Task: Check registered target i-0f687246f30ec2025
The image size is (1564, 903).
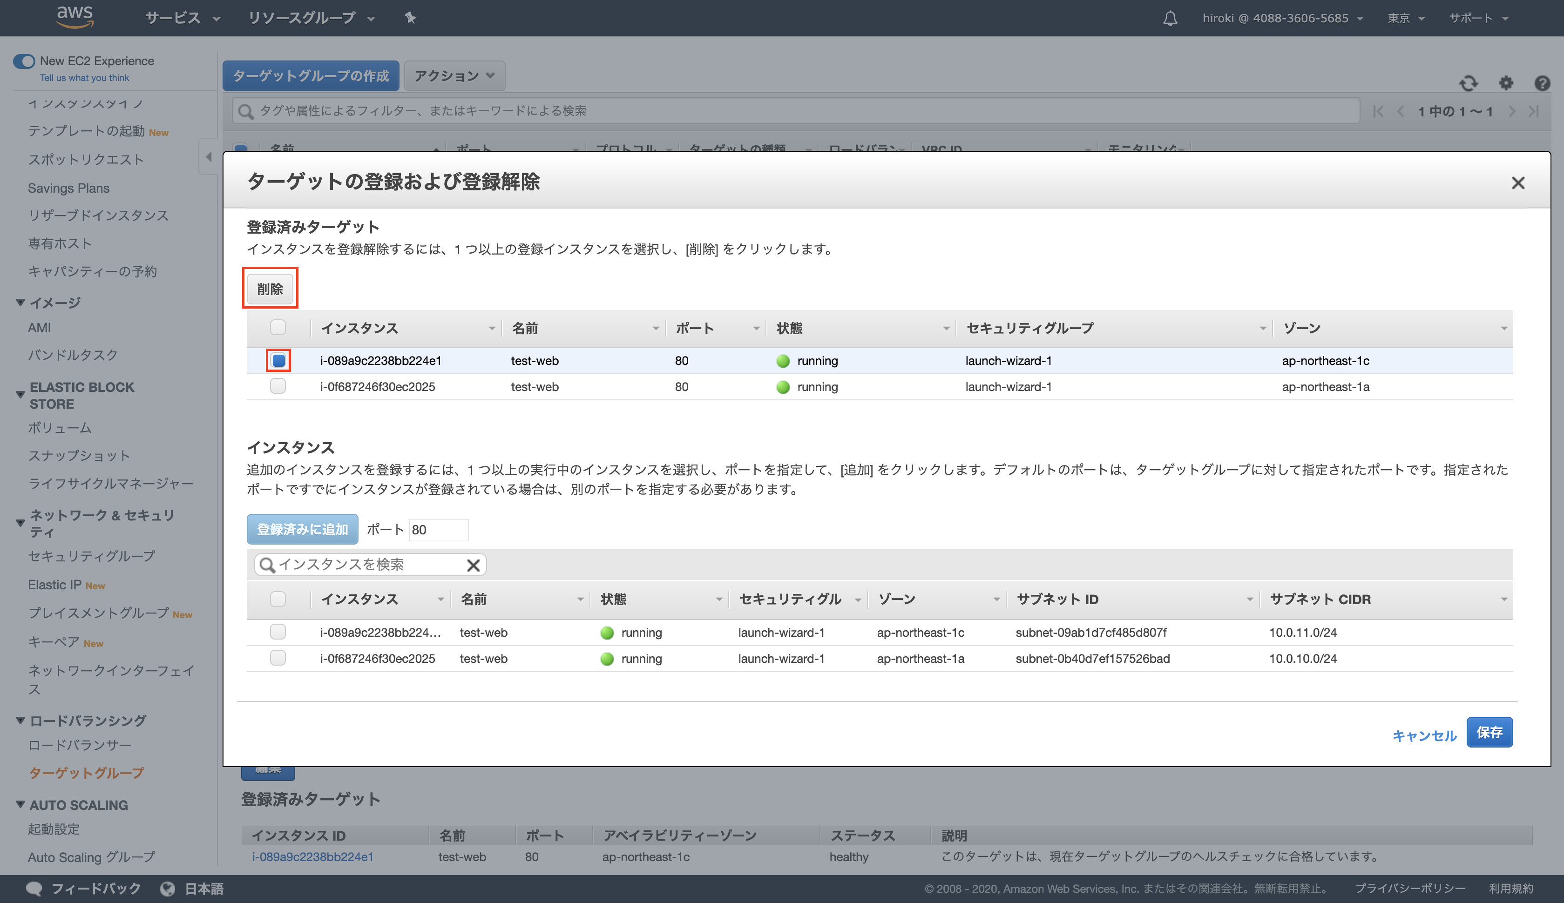Action: [x=278, y=386]
